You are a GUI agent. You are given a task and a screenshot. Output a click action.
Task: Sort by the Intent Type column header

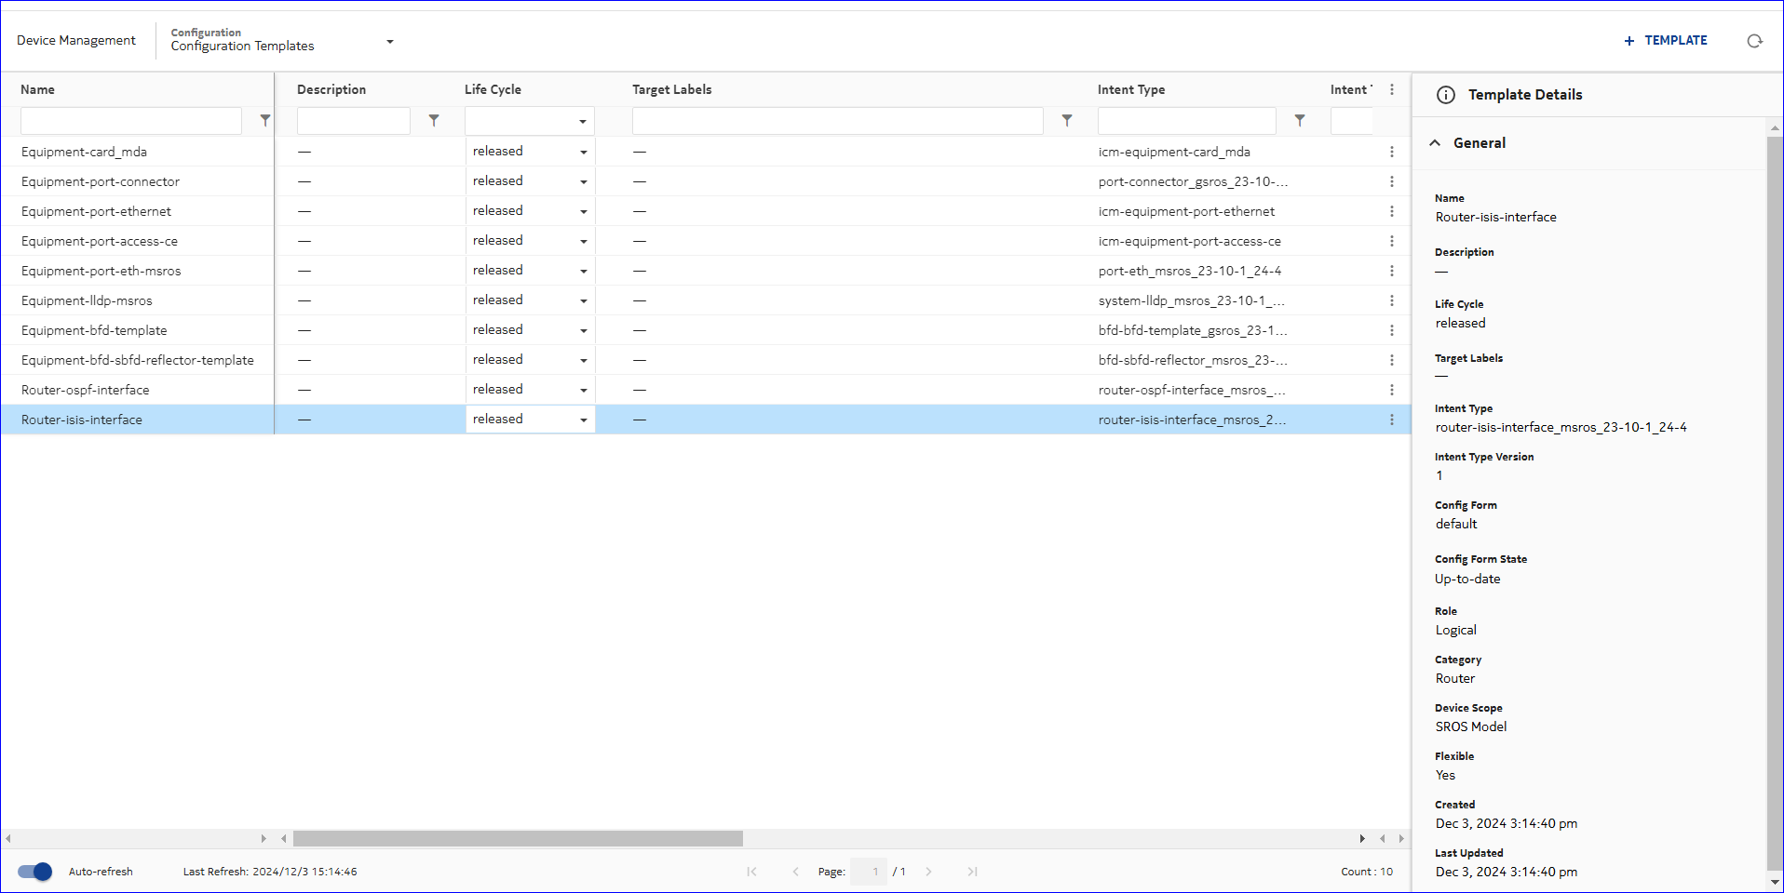coord(1130,90)
